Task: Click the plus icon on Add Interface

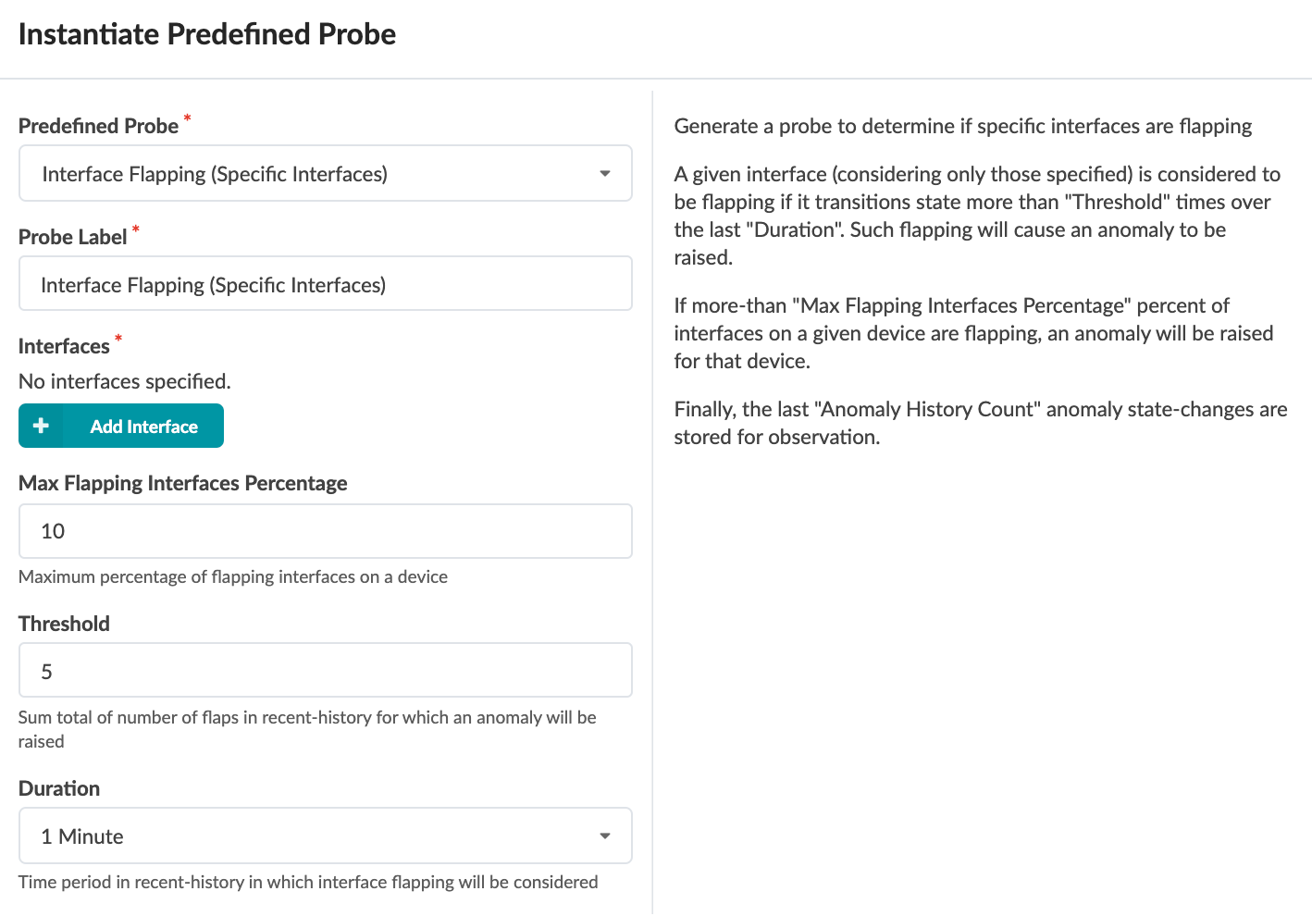Action: tap(41, 426)
